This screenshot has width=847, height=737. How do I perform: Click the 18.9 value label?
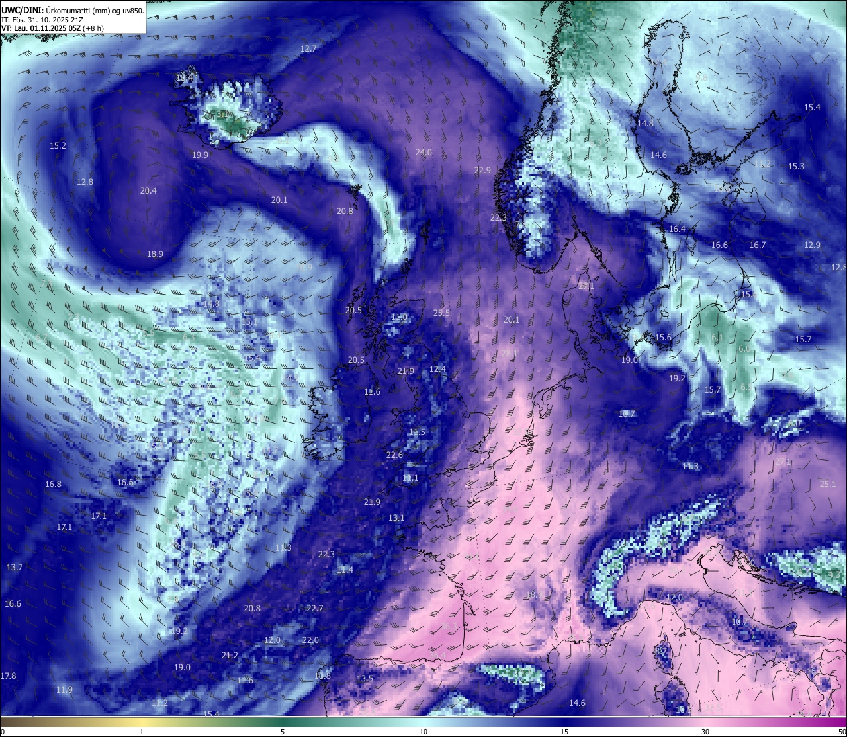coord(155,254)
